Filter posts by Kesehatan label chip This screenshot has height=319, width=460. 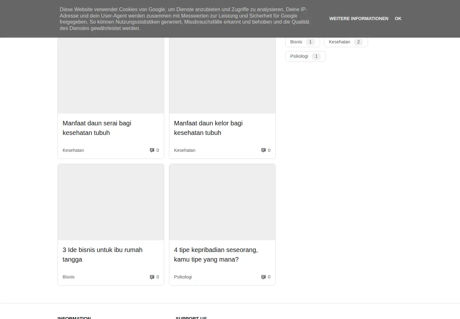(x=346, y=42)
